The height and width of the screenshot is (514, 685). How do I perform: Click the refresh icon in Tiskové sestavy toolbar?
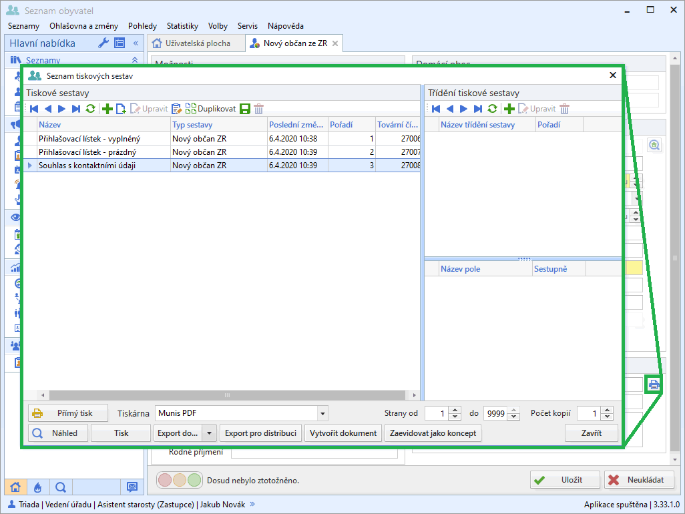click(x=90, y=109)
